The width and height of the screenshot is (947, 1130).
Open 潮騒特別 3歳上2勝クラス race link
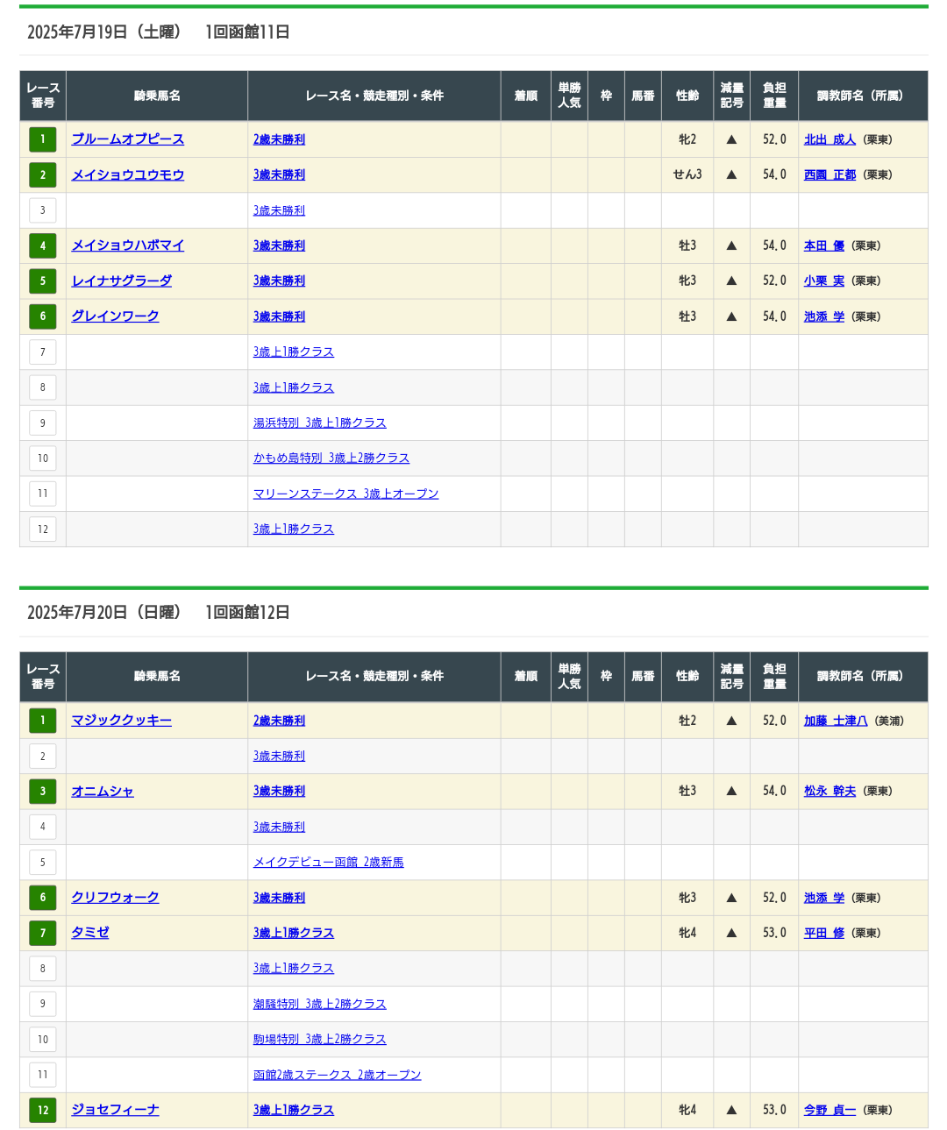click(320, 1004)
